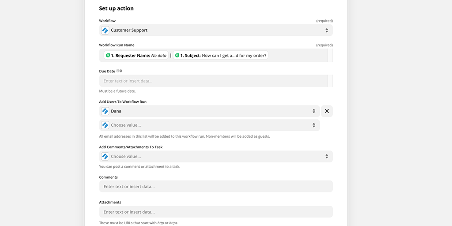Click the green icon on Requester Name pill
Screen dimensions: 452x226
[x=108, y=55]
